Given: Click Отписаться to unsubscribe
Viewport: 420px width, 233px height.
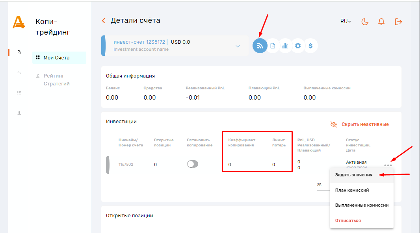Looking at the screenshot, I should pos(348,220).
